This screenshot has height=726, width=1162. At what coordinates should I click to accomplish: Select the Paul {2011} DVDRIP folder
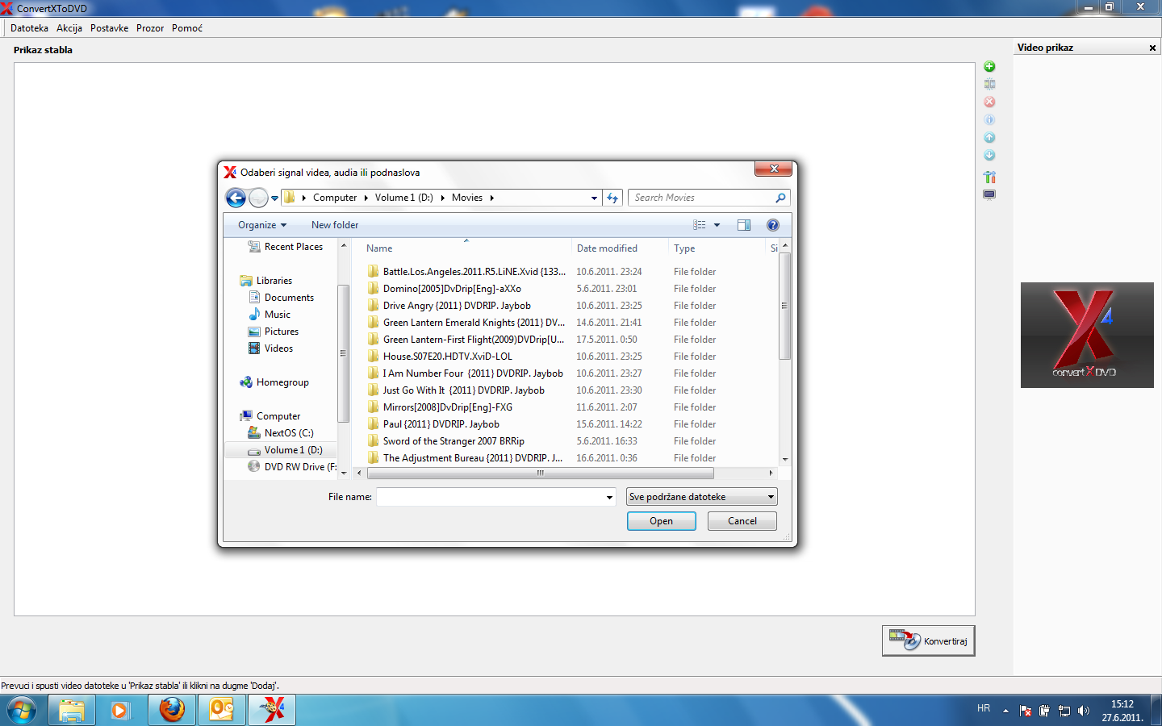click(x=441, y=424)
